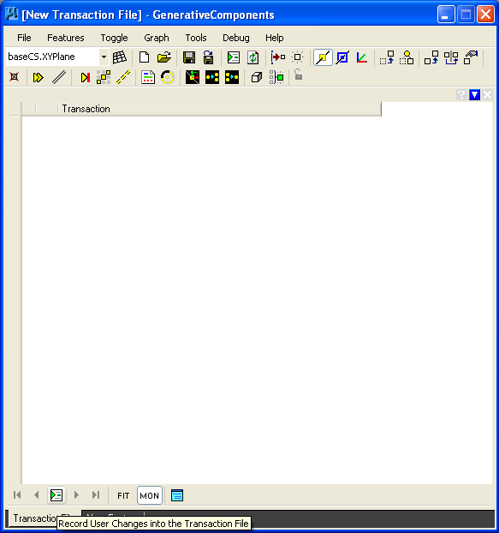Click the blue list window icon
The height and width of the screenshot is (533, 499).
tap(177, 495)
